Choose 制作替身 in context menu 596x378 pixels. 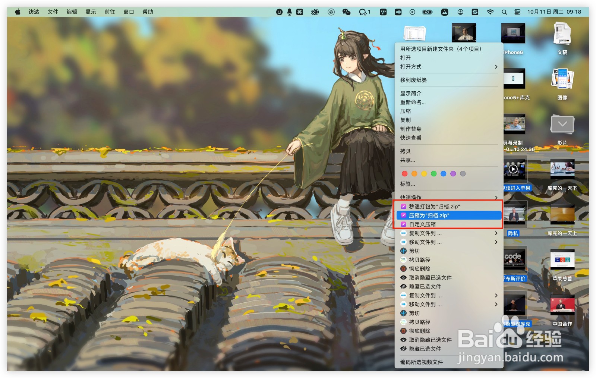pyautogui.click(x=449, y=129)
